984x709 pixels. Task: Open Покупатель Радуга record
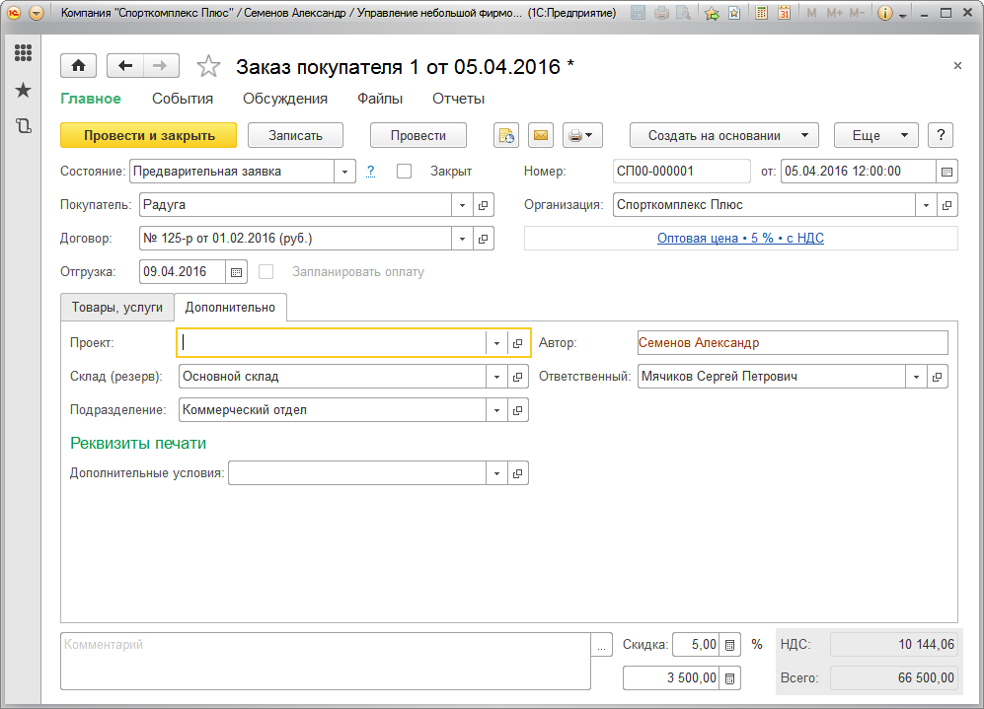[484, 205]
